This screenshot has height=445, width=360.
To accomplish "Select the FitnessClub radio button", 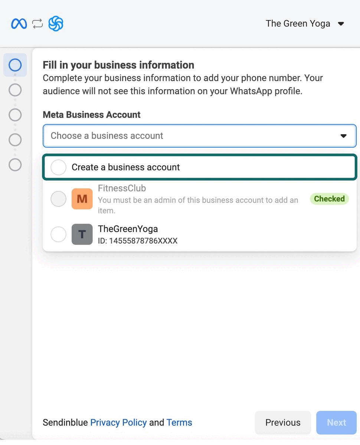I will [58, 199].
